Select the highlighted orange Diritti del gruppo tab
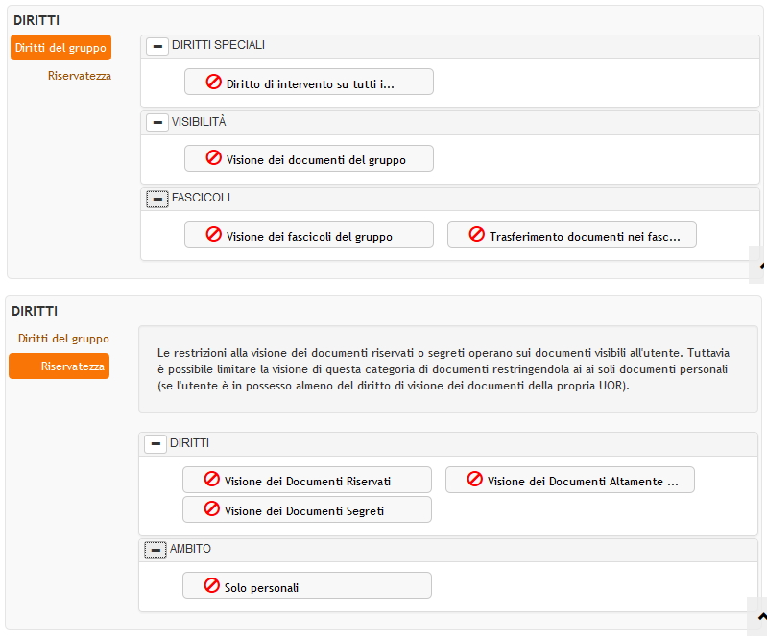 point(61,48)
